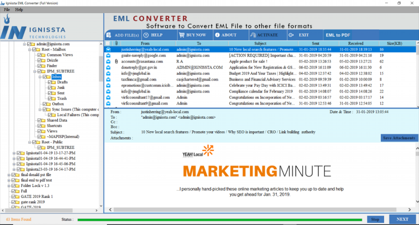Image resolution: width=419 pixels, height=225 pixels.
Task: Toggle the Common Views checkbox
Action: click(39, 55)
